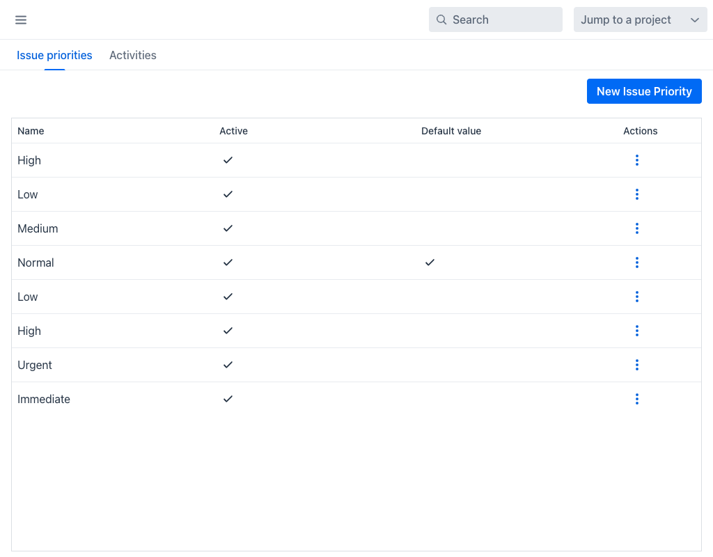Open actions menu for Immediate priority

click(x=636, y=399)
